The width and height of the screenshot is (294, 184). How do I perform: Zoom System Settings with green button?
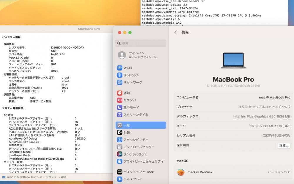coord(130,33)
